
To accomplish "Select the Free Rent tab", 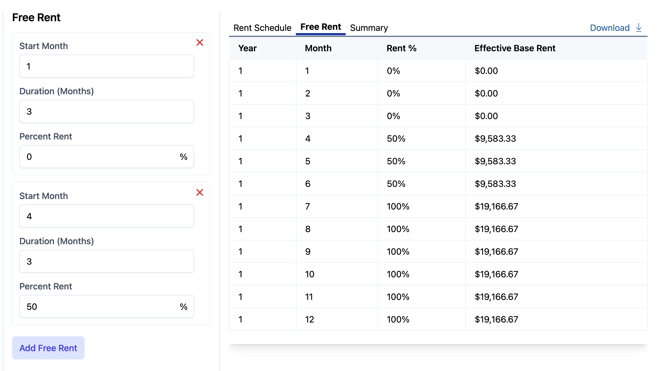I will coord(321,27).
